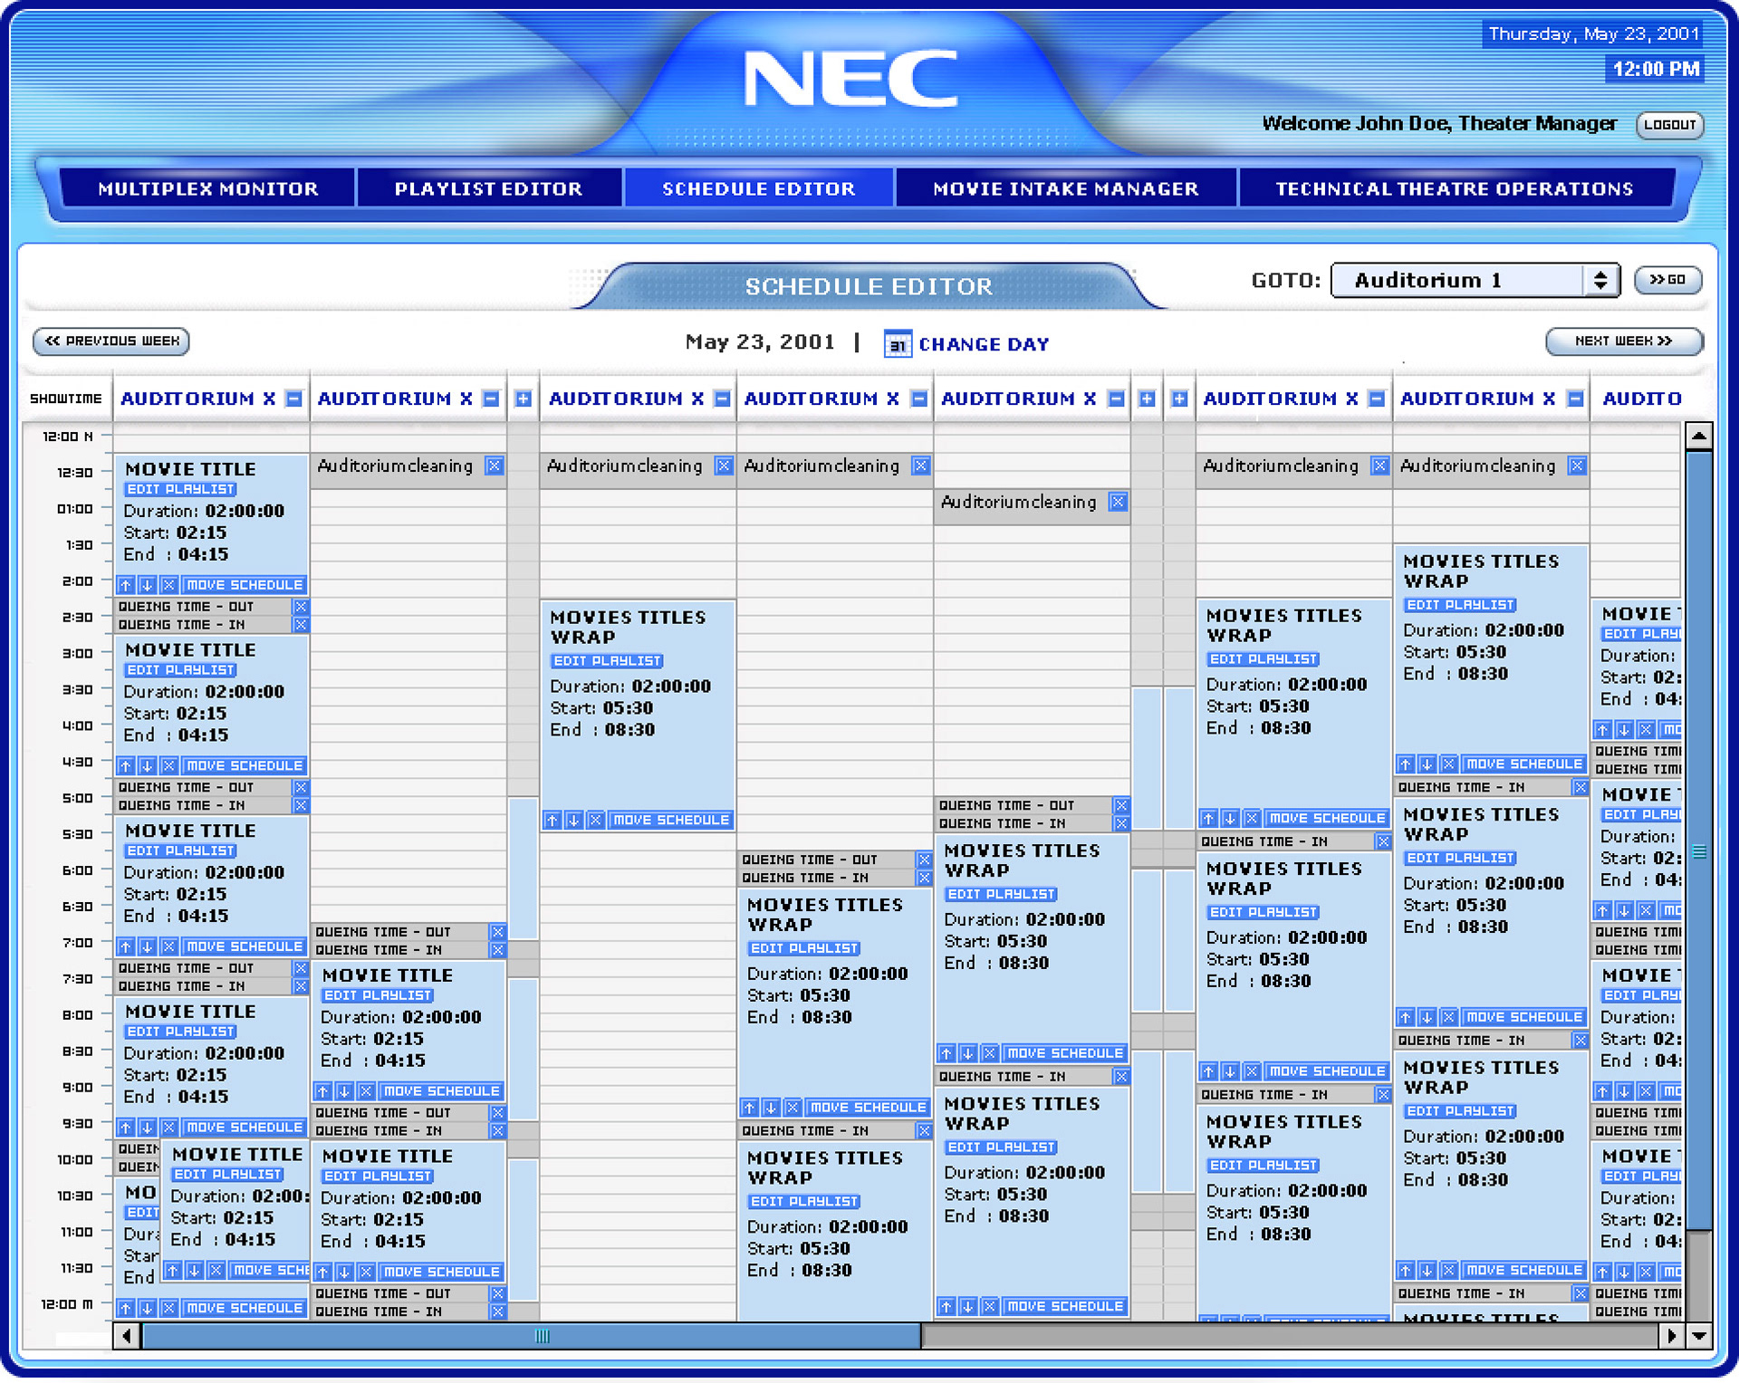Collapse the first AUDITORIUM X column
The image size is (1739, 1383).
293,399
